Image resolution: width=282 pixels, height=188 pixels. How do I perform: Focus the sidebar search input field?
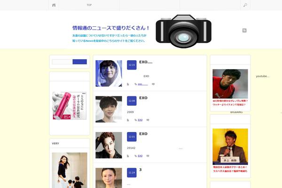(62, 62)
